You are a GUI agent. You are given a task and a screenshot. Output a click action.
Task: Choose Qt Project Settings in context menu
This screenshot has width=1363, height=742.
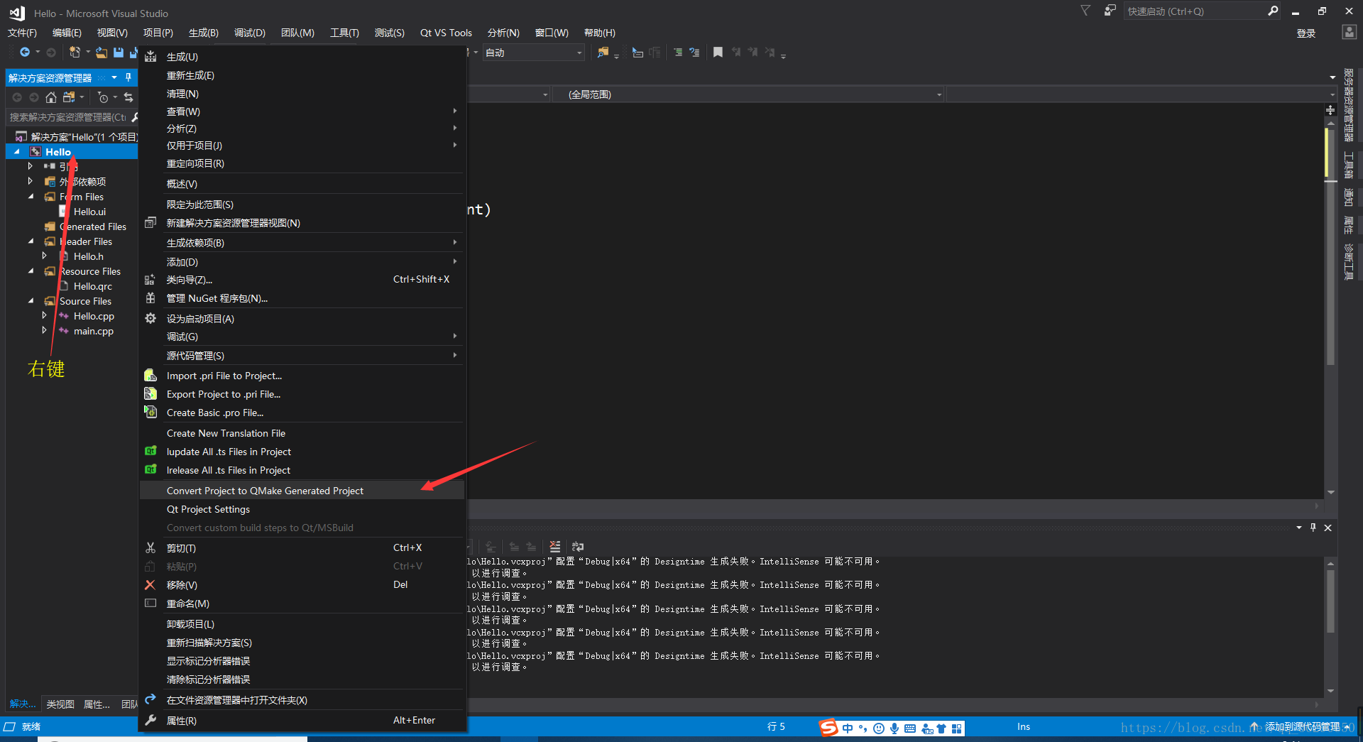[x=302, y=509]
